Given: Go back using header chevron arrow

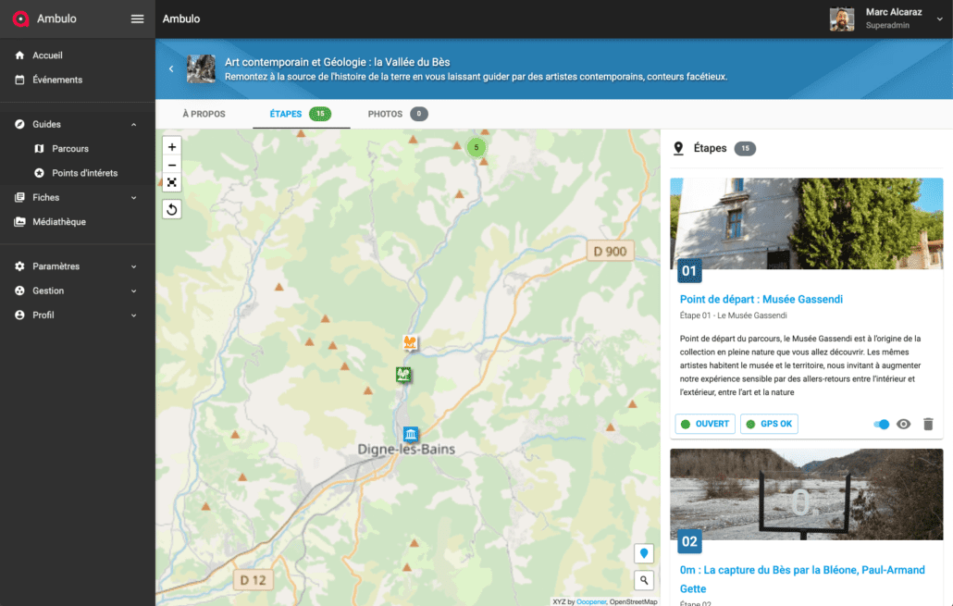Looking at the screenshot, I should pos(171,68).
